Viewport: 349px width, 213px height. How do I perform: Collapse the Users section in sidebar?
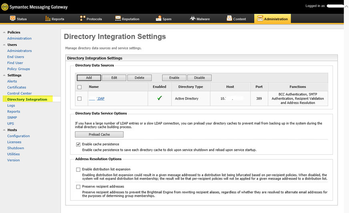[4, 45]
